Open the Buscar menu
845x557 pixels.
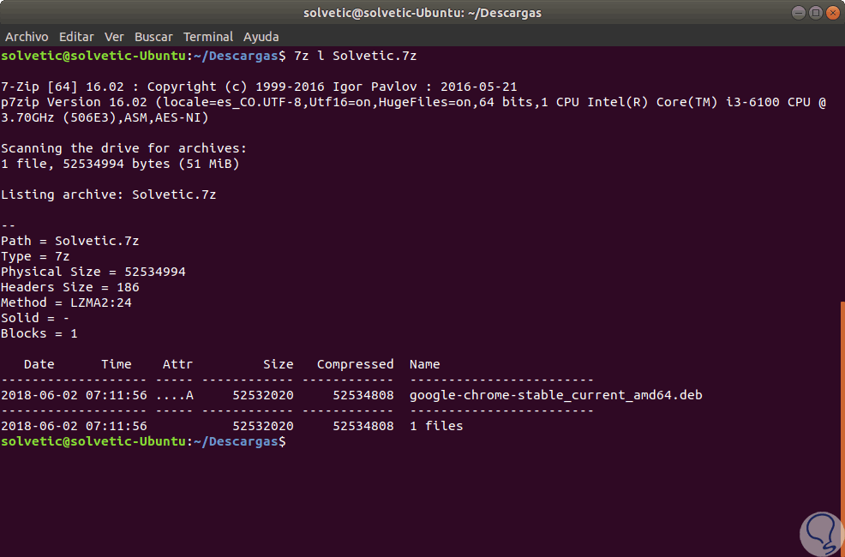coord(153,37)
